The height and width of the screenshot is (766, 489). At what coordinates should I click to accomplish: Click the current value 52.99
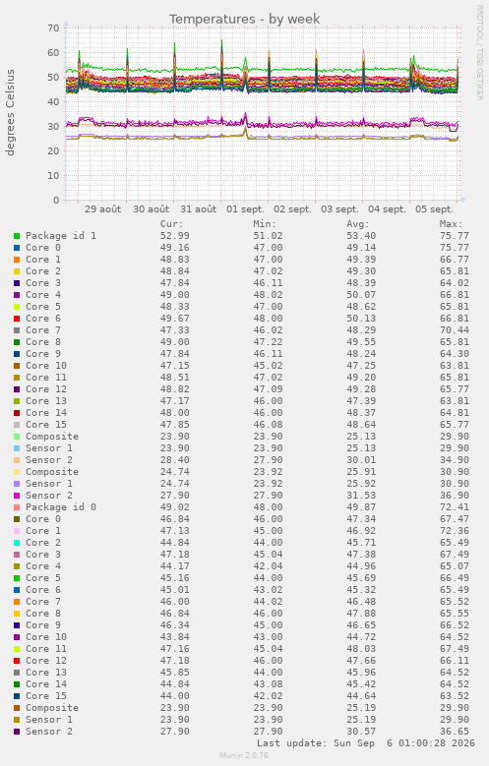[x=174, y=236]
